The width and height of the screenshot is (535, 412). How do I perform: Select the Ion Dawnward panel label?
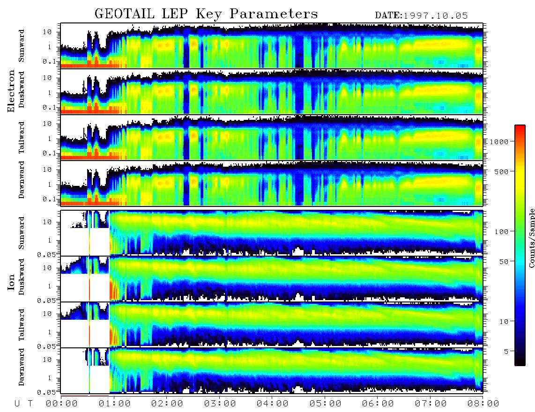click(x=22, y=367)
